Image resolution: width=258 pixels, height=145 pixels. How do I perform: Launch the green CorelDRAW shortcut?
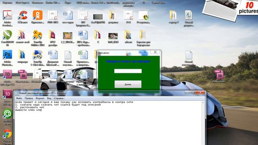coord(7,35)
